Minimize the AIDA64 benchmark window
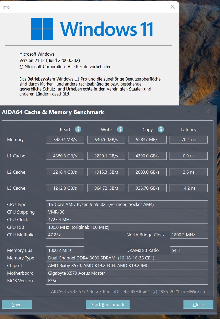The height and width of the screenshot is (319, 220). coord(189,111)
